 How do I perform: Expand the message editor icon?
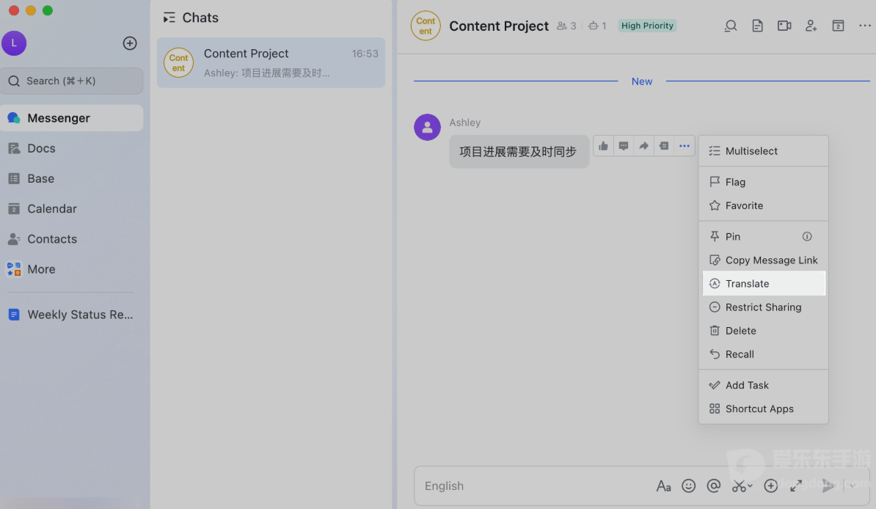click(796, 486)
